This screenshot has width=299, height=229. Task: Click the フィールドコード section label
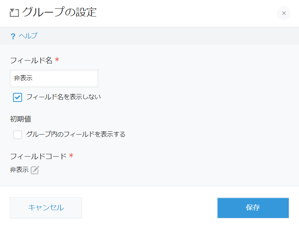pos(38,156)
